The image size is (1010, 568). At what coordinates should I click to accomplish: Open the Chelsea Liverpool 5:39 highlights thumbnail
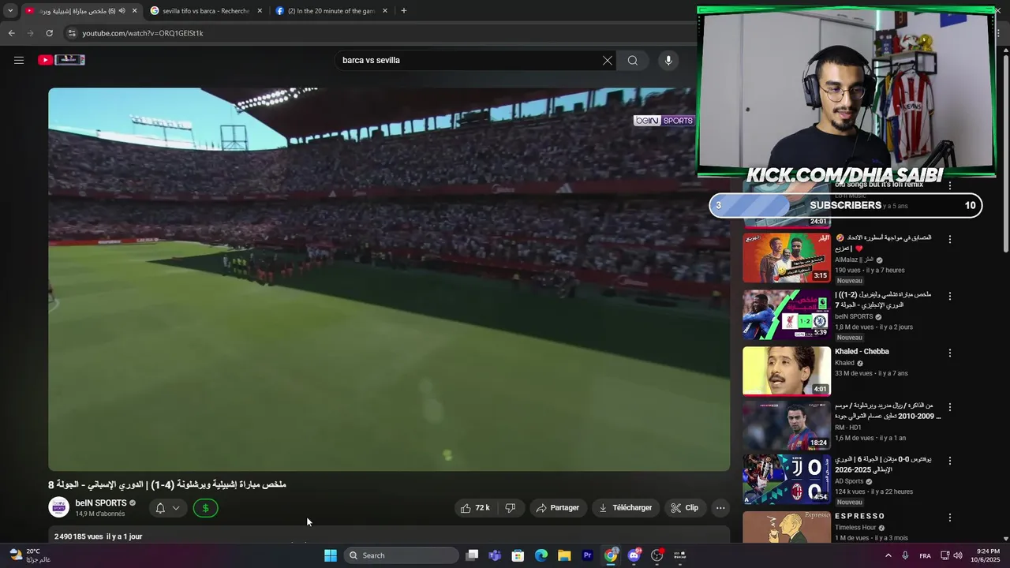(x=786, y=314)
